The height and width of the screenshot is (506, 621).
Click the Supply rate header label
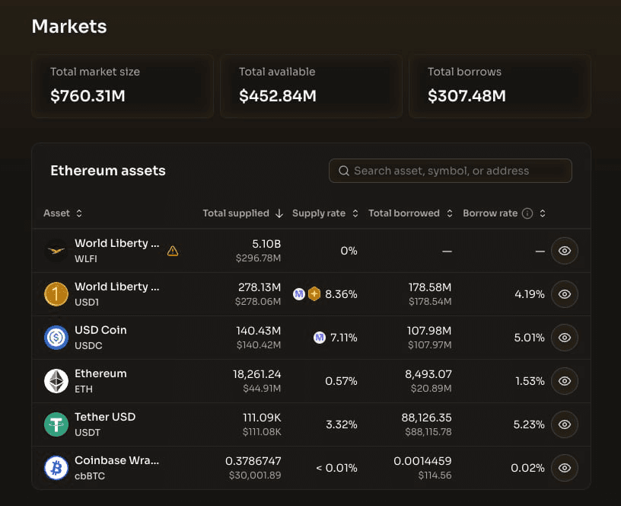319,213
